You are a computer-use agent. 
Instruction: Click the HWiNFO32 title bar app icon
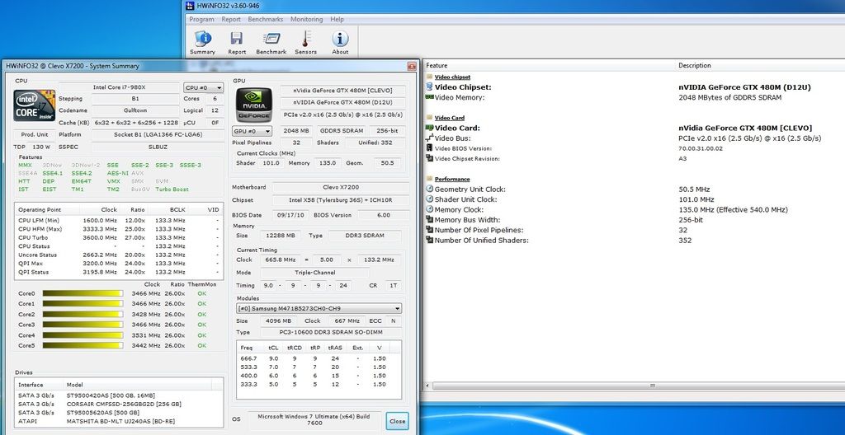(x=190, y=6)
